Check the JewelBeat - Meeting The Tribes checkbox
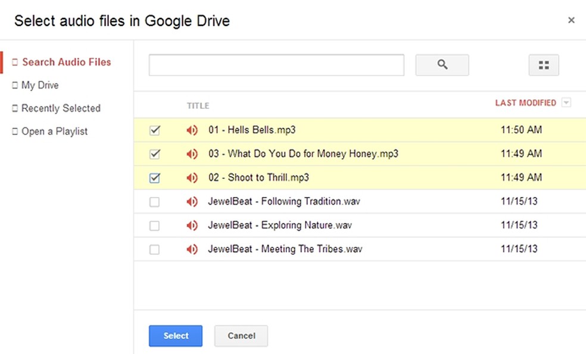This screenshot has height=354, width=586. pyautogui.click(x=155, y=249)
